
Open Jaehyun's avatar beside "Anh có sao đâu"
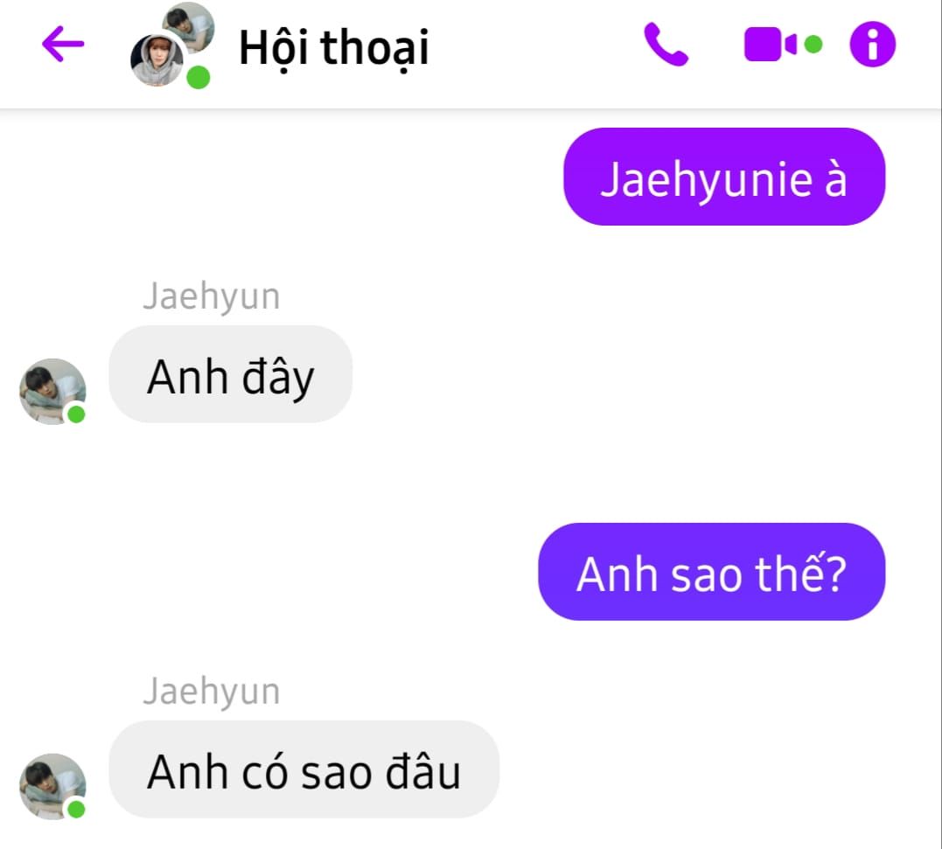52,787
